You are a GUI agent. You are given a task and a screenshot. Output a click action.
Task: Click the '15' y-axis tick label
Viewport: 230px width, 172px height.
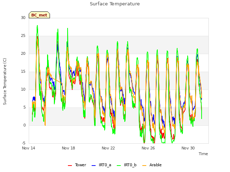[23, 72]
